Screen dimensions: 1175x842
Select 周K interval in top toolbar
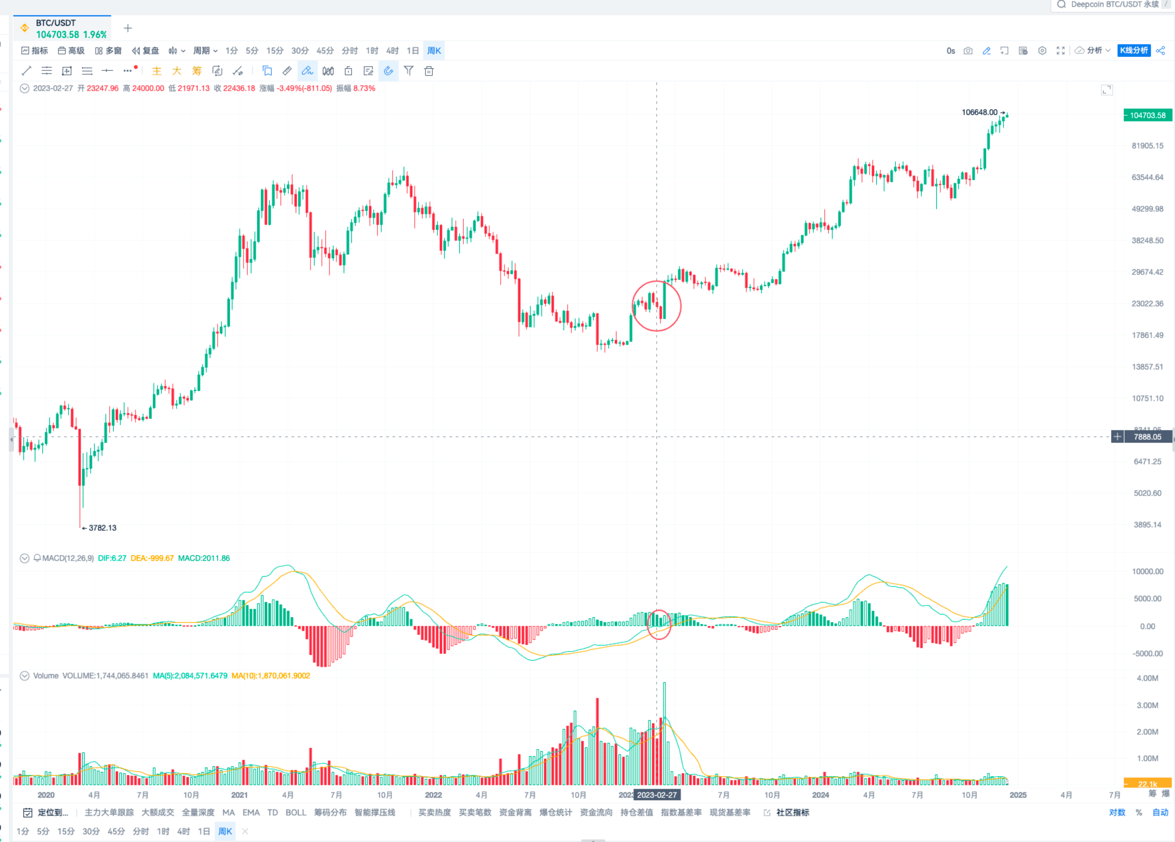click(434, 51)
